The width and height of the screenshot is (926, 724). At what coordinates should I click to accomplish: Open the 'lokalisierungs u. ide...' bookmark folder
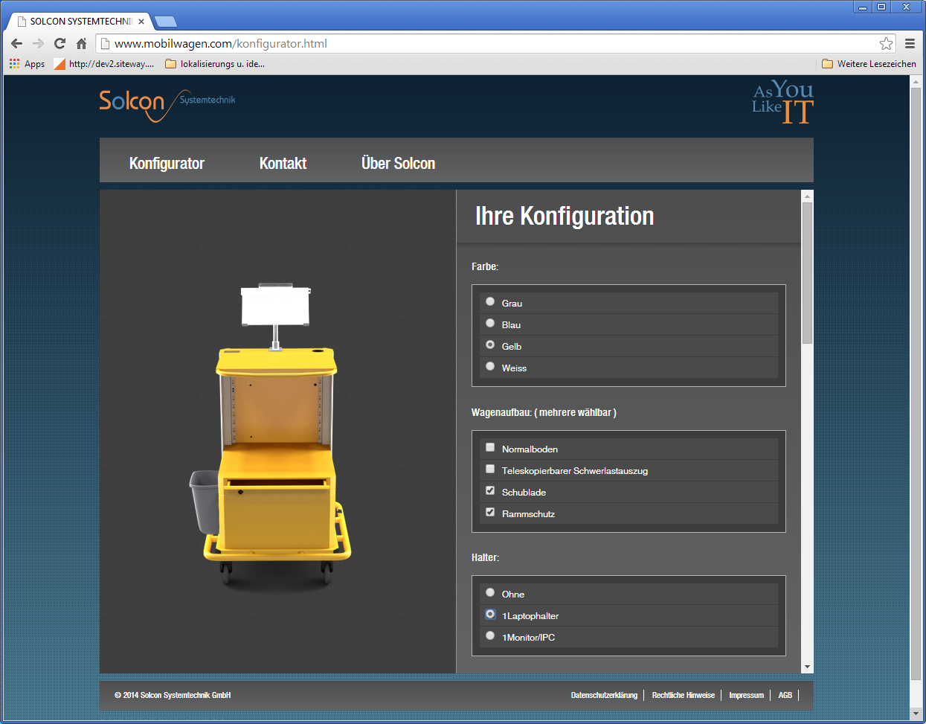pos(215,64)
